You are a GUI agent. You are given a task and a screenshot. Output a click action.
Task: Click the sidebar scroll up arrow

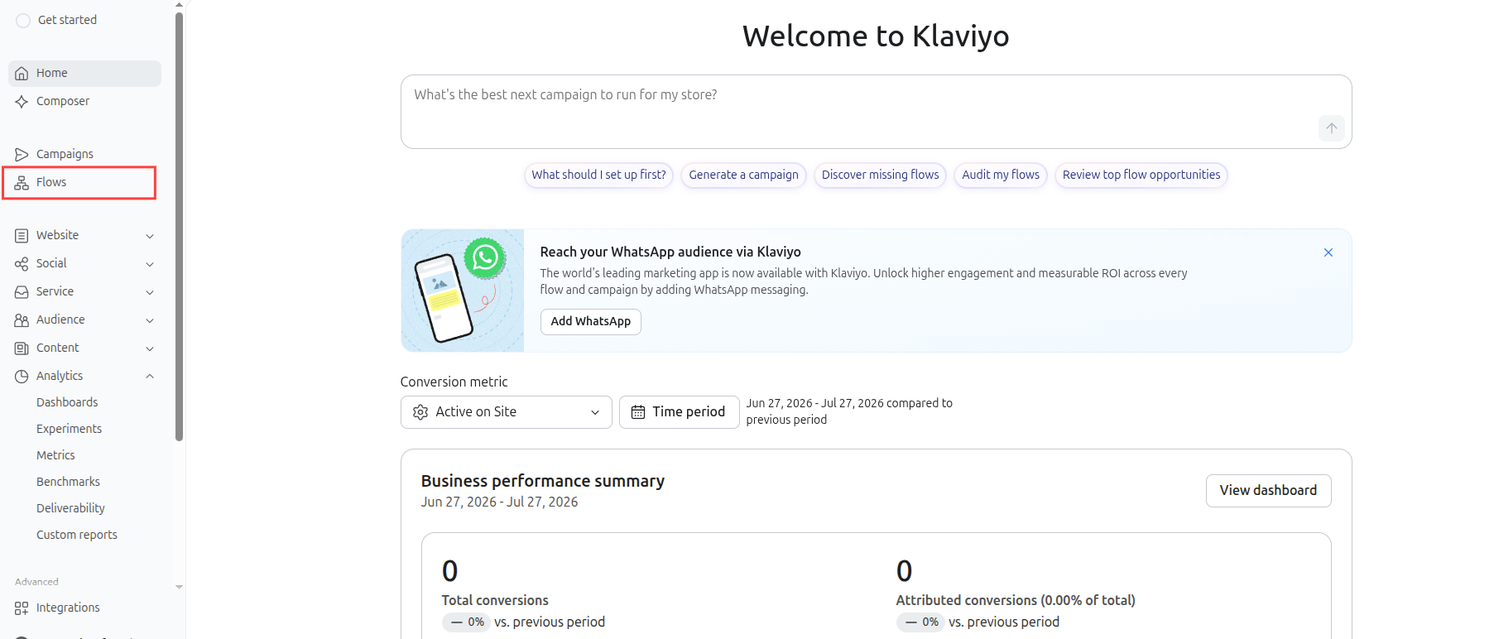[179, 5]
